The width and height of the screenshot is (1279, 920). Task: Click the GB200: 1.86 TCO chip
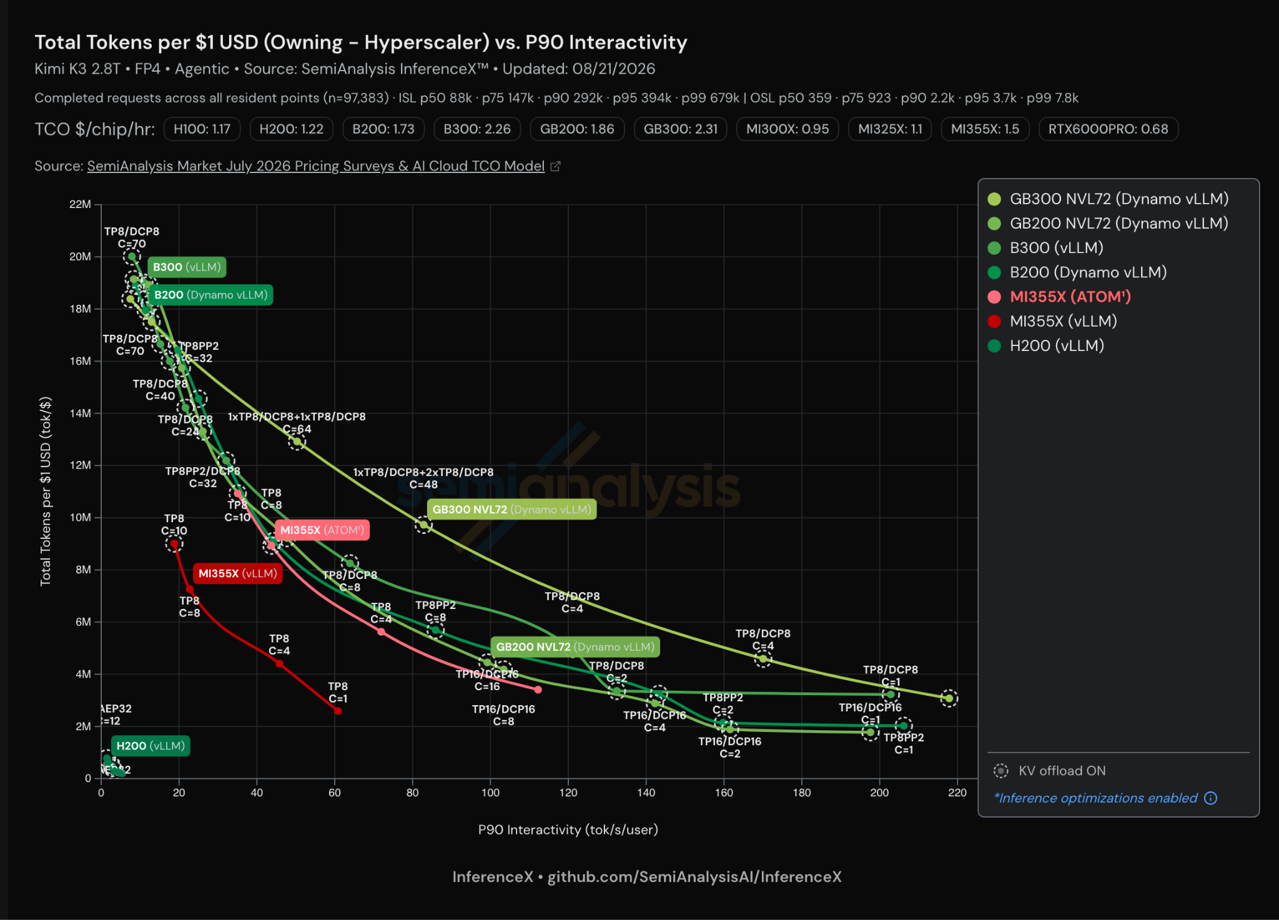click(x=577, y=129)
